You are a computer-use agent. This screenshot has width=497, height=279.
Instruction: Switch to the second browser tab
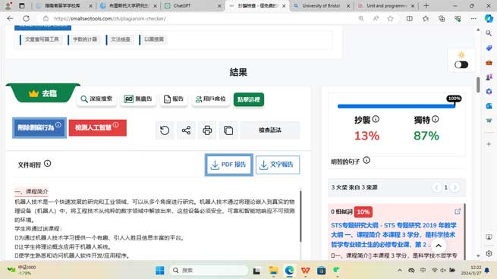point(127,6)
